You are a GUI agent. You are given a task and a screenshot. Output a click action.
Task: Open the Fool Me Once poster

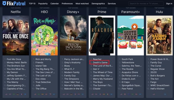click(x=16, y=36)
